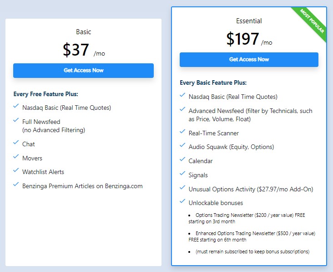
Task: Click the checkmark beside Movers
Action: (x=16, y=157)
